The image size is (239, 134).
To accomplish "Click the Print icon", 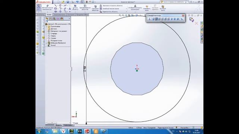I will (72, 2).
